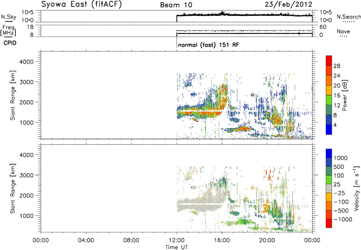Click the 'Time UT' axis title

tap(176, 247)
